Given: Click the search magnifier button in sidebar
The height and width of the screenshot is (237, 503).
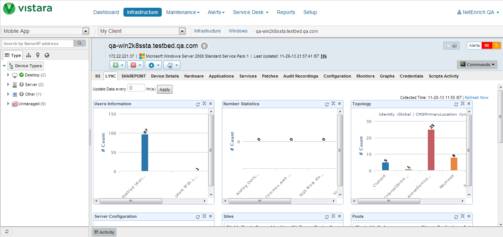Looking at the screenshot, I should pos(80,44).
